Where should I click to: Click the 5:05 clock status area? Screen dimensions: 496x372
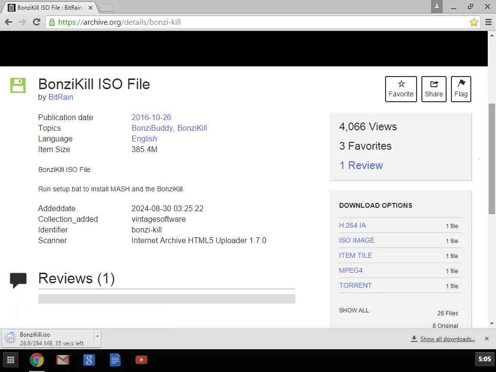(484, 359)
